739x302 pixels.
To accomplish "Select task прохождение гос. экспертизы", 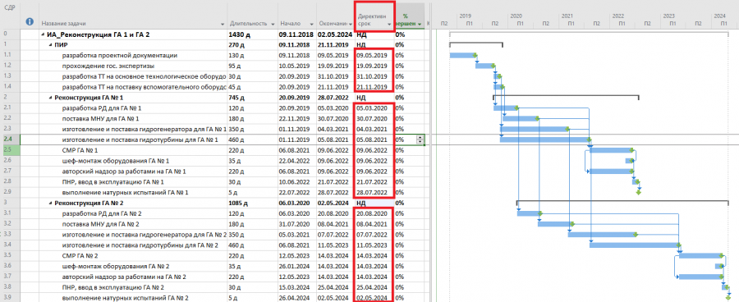I will click(108, 66).
